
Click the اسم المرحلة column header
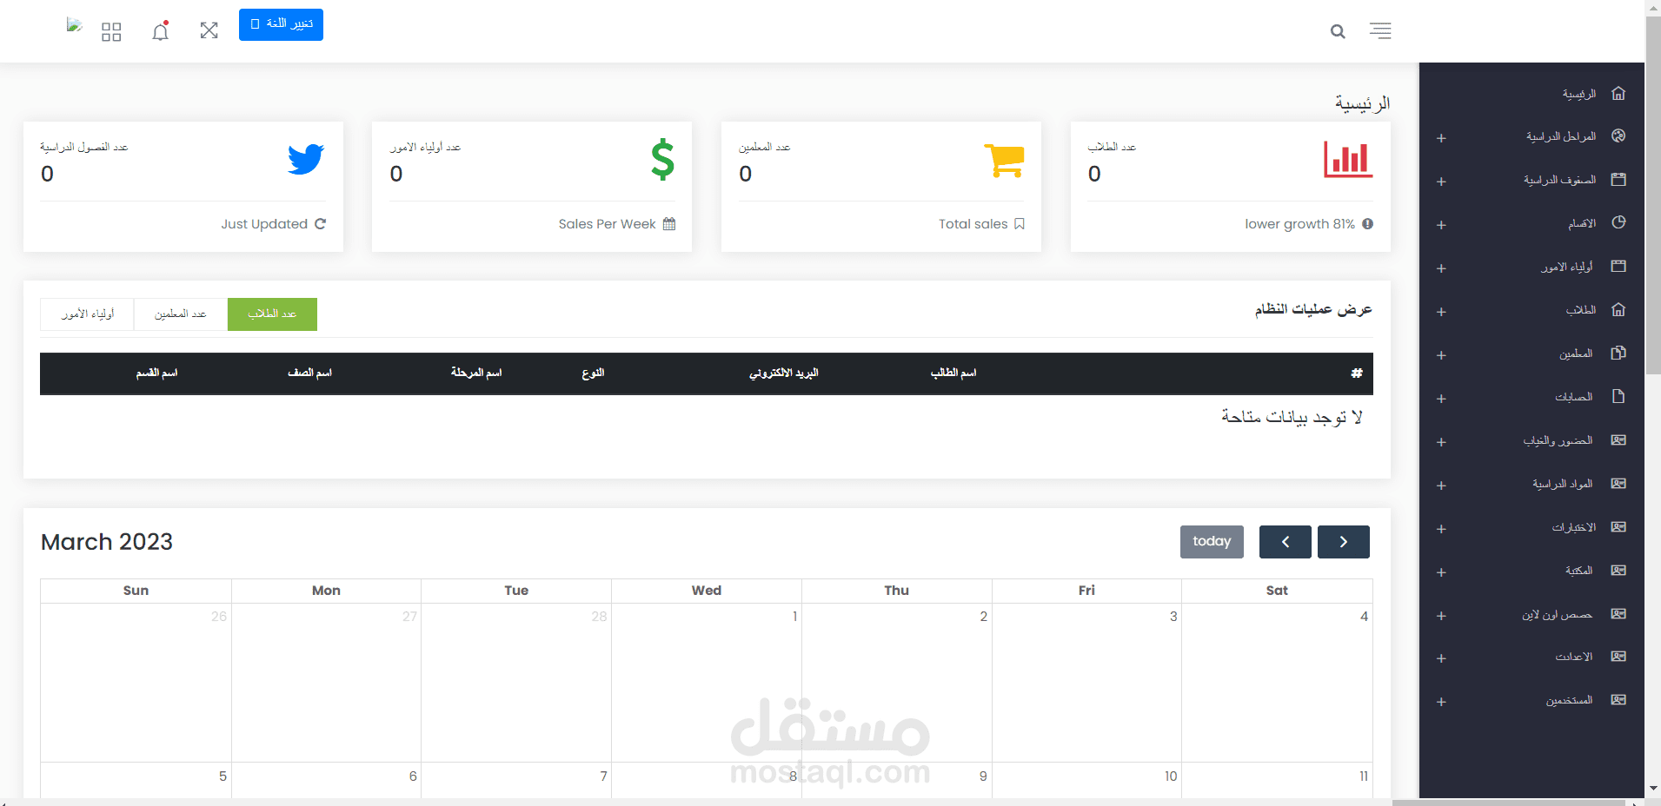[x=476, y=373]
